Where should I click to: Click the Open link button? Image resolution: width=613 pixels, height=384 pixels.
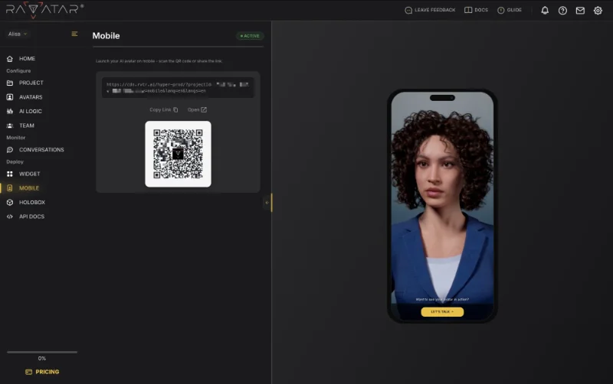pos(197,109)
